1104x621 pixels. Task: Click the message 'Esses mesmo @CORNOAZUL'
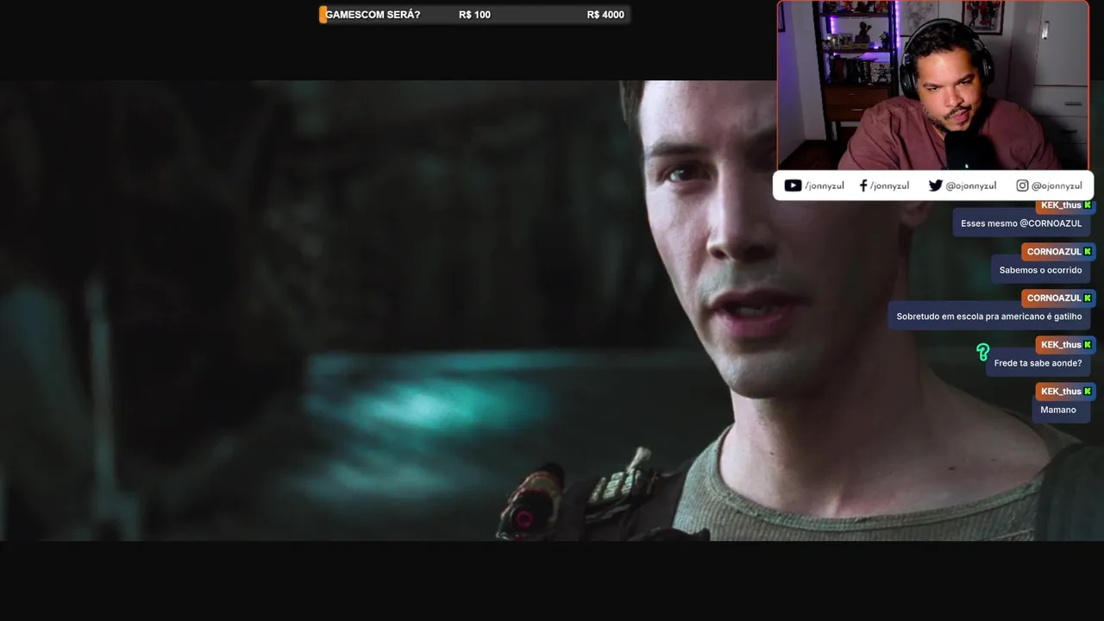[x=1021, y=223]
